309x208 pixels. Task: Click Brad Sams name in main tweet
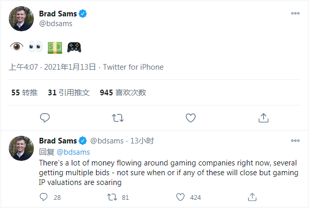57,14
